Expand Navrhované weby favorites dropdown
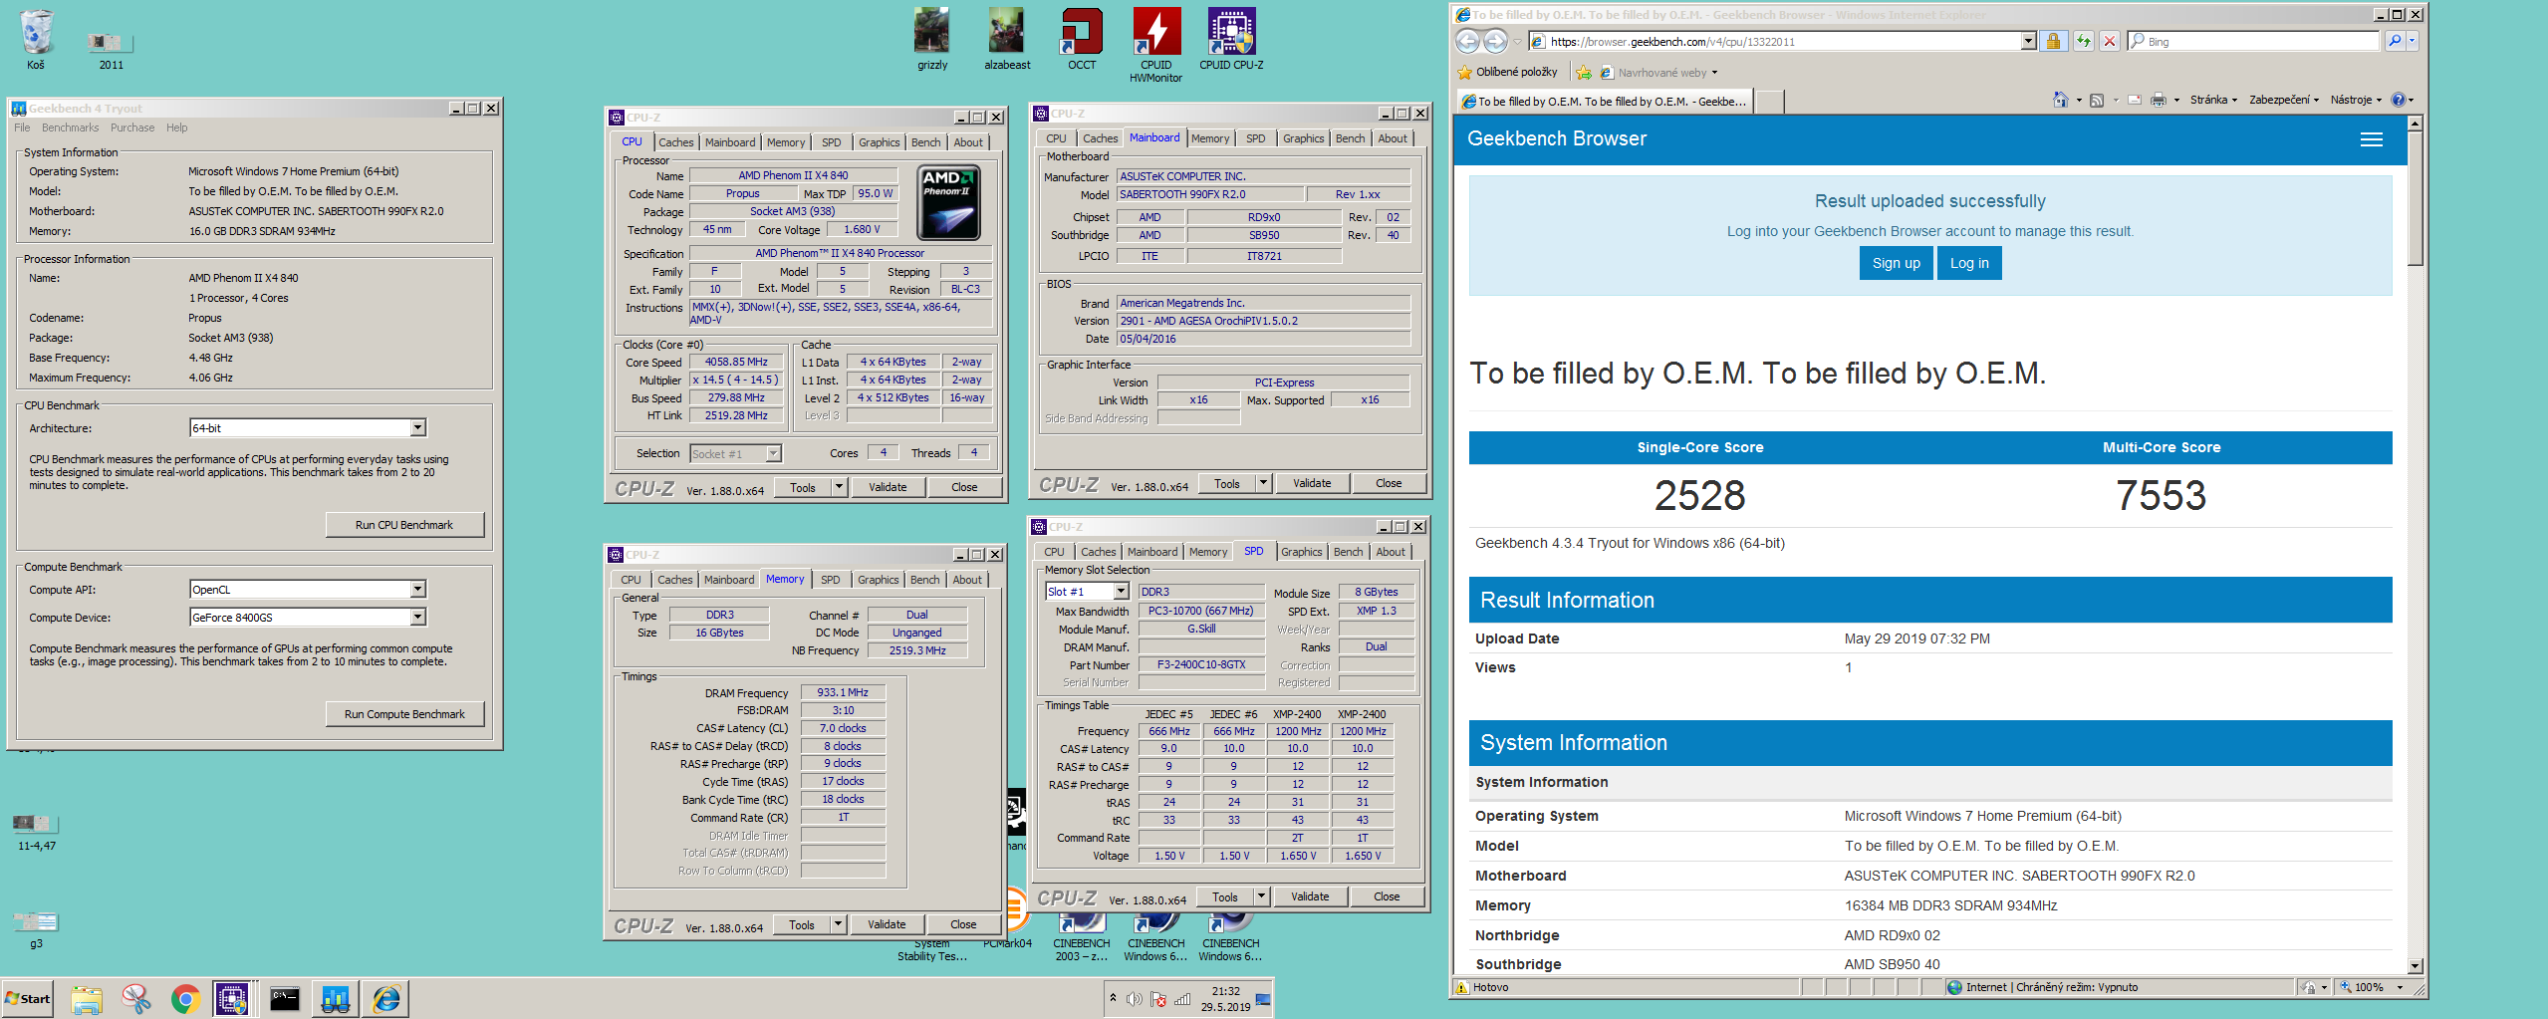This screenshot has height=1019, width=2548. coord(1714,73)
